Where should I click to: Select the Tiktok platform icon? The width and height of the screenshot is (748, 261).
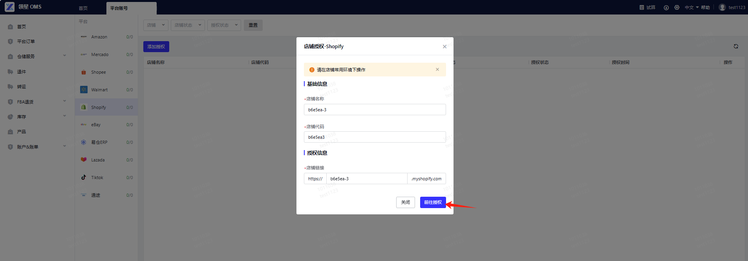(x=84, y=178)
